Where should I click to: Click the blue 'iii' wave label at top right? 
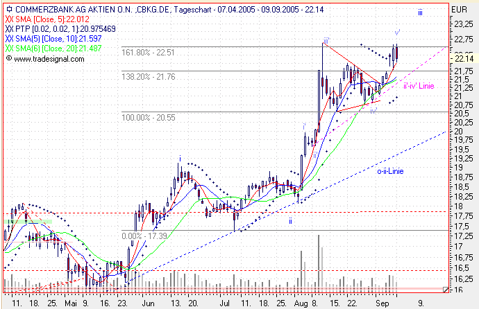pyautogui.click(x=421, y=12)
